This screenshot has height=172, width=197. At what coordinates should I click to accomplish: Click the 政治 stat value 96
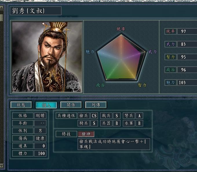coord(187,70)
